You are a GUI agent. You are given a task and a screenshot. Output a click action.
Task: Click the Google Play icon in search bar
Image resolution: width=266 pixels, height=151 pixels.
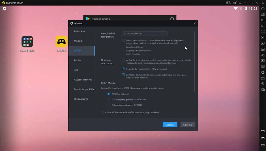tap(88, 19)
